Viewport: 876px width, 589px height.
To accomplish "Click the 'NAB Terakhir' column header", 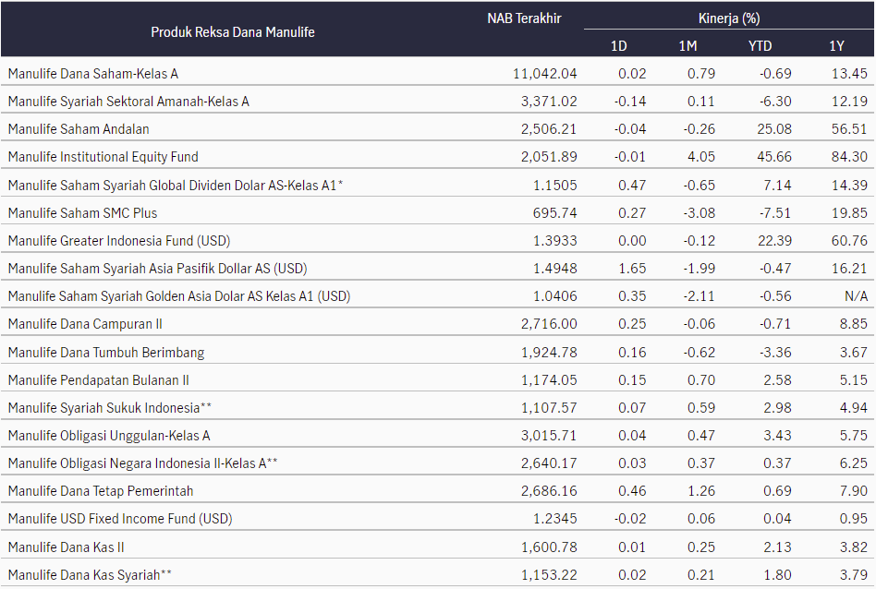I will (524, 18).
